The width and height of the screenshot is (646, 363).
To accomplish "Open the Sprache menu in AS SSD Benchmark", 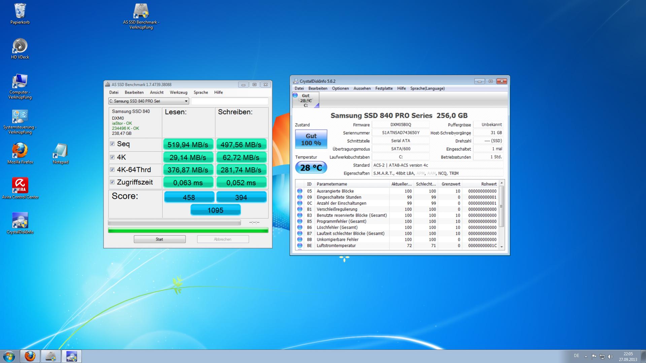I will (x=201, y=93).
